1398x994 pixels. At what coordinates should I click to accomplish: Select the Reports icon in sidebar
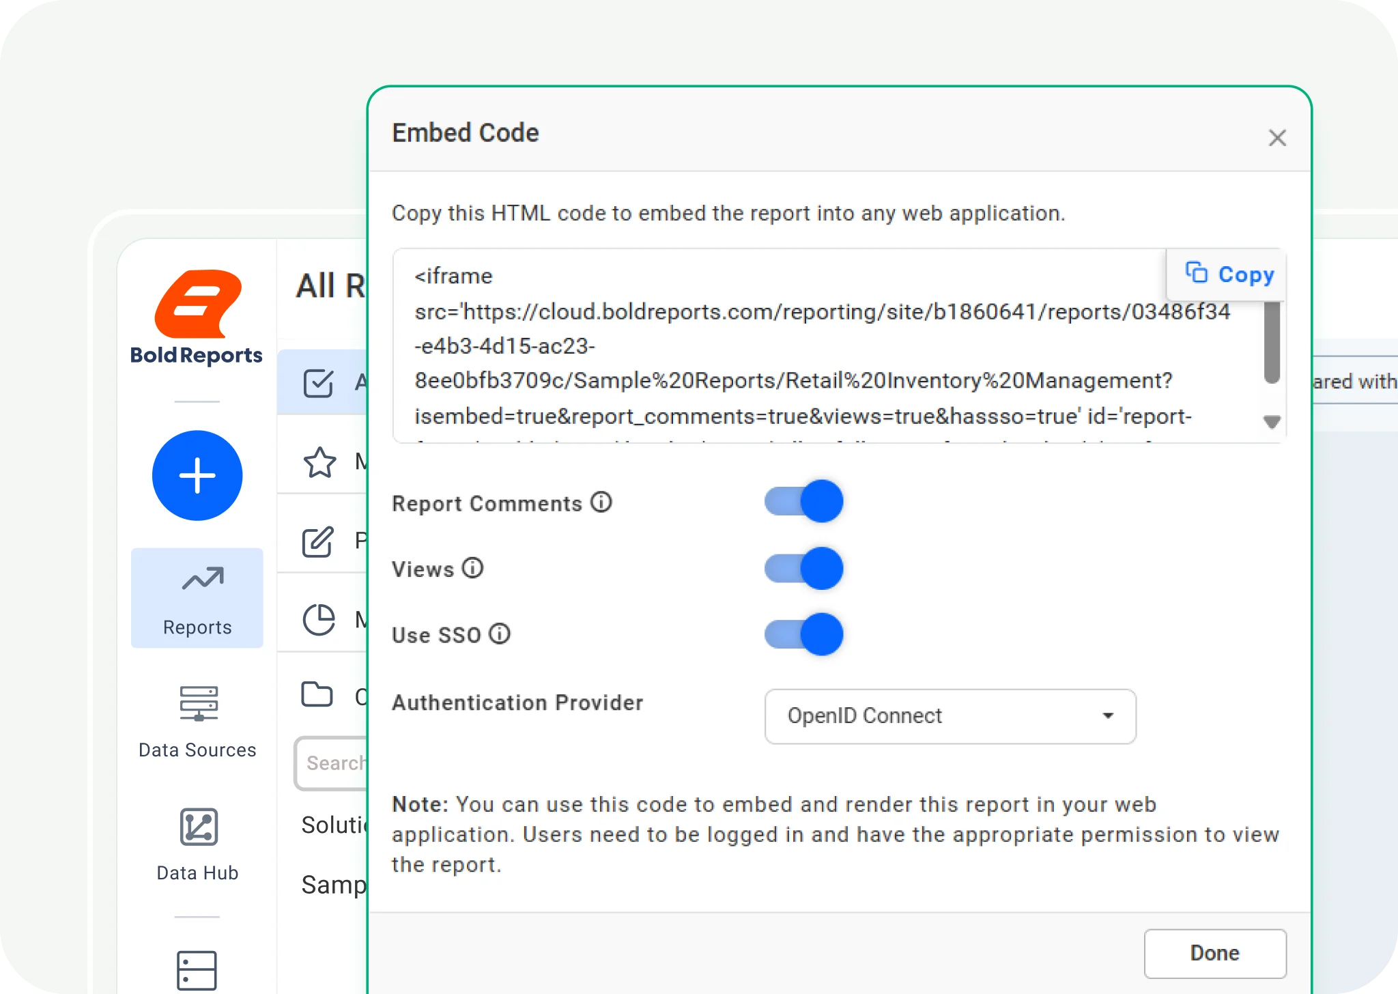point(198,597)
